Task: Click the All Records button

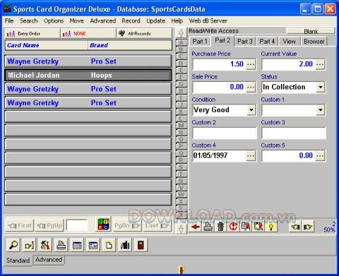Action: click(144, 33)
